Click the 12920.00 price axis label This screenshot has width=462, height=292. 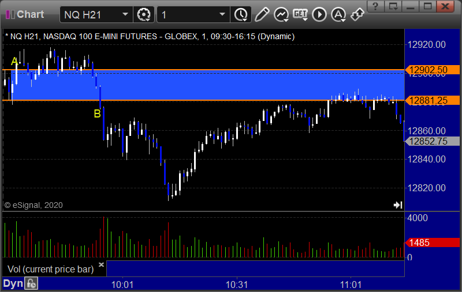[x=426, y=45]
